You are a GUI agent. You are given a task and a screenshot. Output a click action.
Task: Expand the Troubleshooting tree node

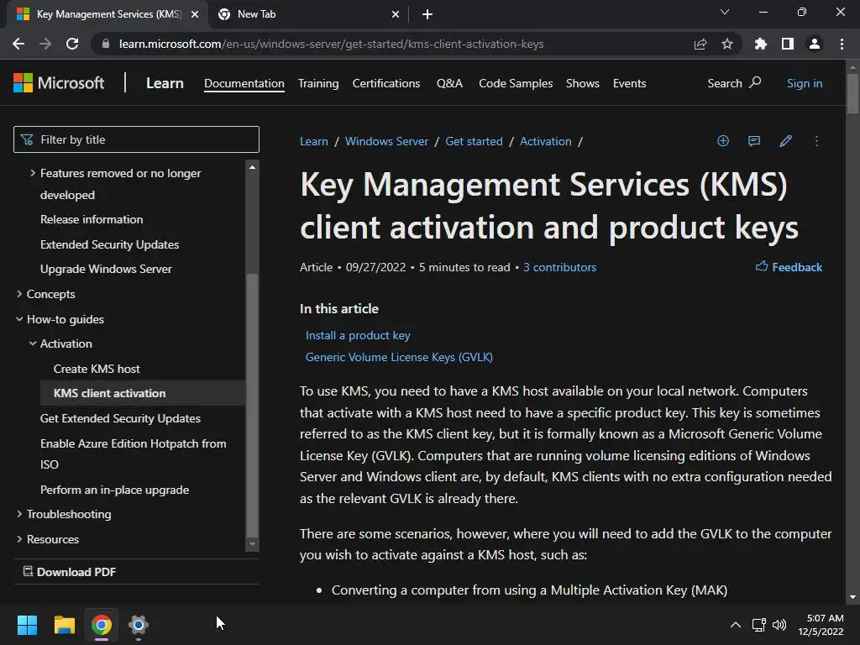pyautogui.click(x=20, y=514)
